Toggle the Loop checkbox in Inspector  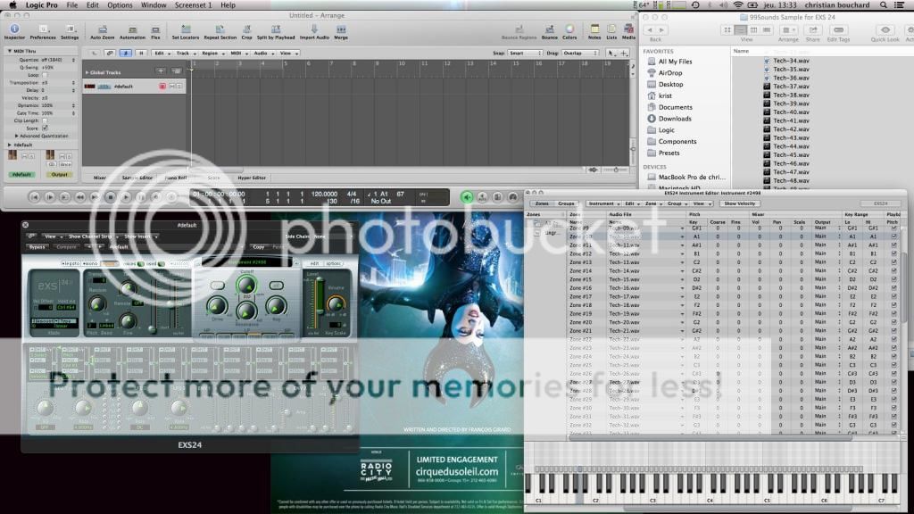pos(46,74)
